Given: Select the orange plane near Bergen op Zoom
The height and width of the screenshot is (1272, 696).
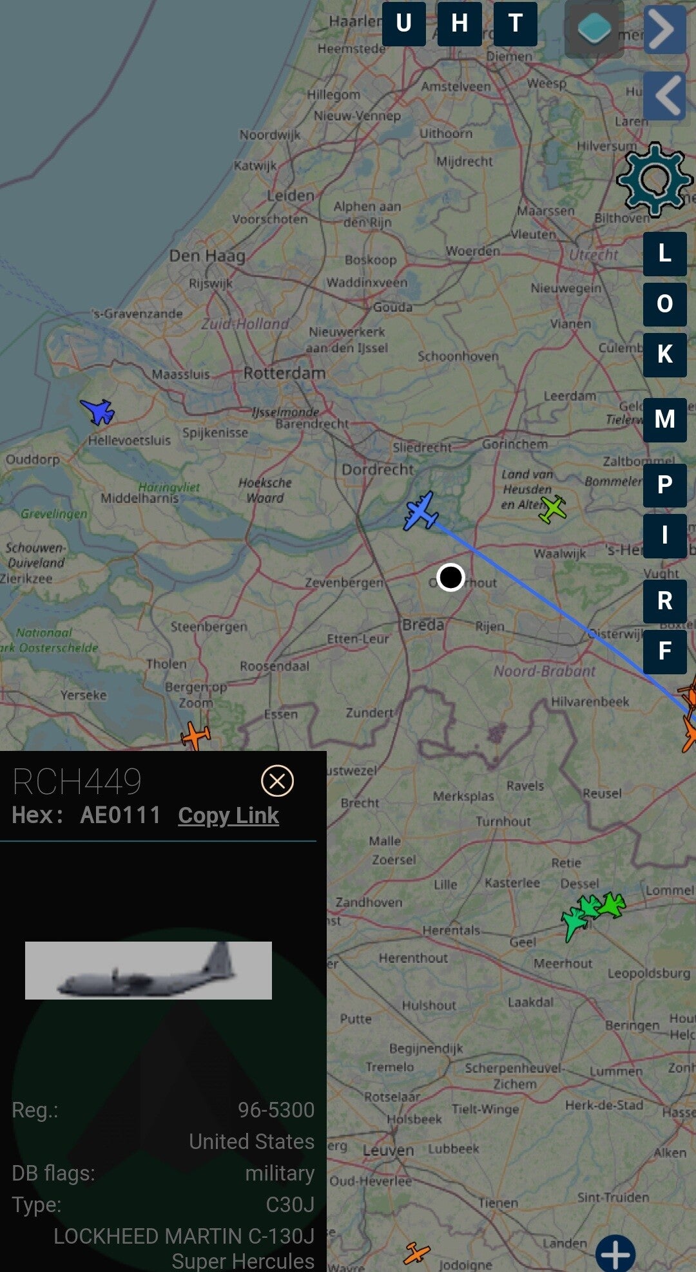Looking at the screenshot, I should pyautogui.click(x=195, y=735).
